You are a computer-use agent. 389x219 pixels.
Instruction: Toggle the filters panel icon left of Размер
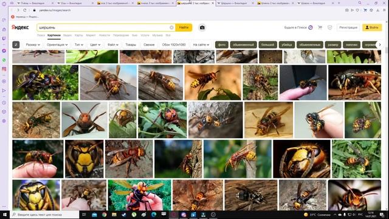[16, 44]
